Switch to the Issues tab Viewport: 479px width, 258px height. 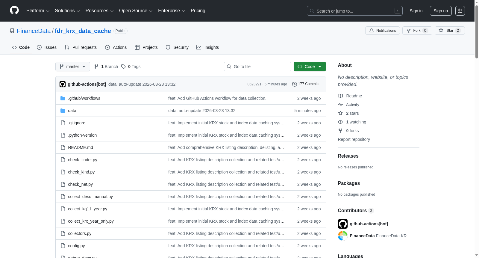(x=47, y=47)
